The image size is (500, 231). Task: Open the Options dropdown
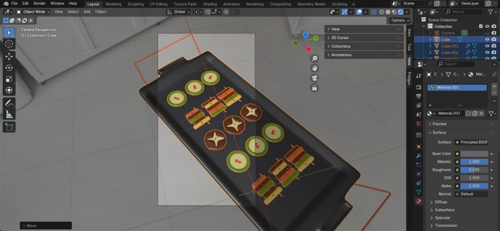(400, 20)
